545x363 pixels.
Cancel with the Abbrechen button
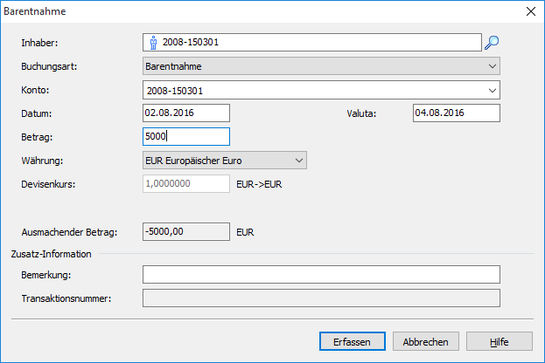tap(426, 341)
